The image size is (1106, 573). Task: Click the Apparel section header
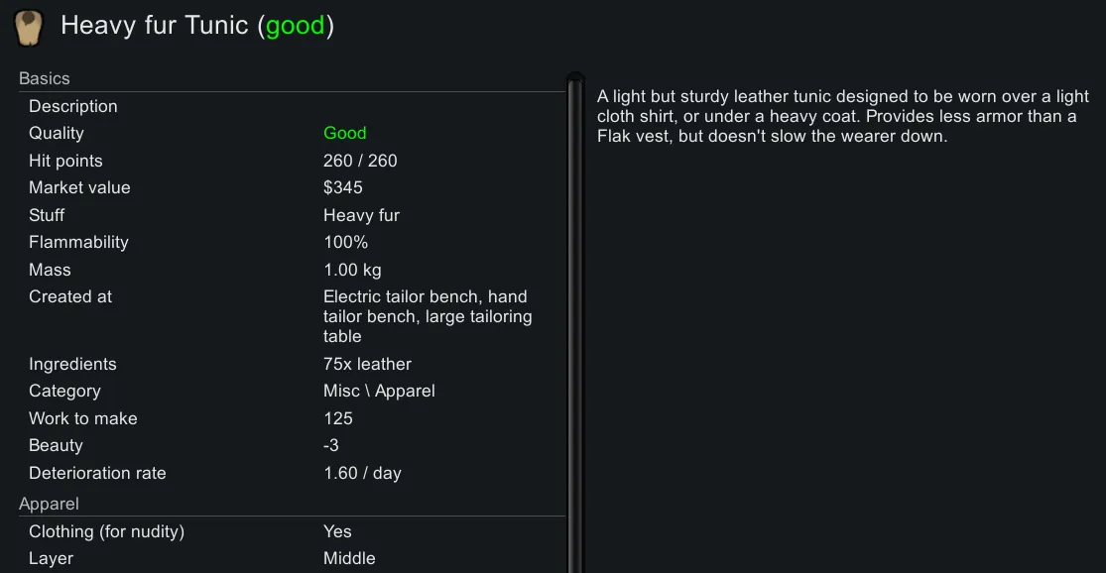coord(49,505)
